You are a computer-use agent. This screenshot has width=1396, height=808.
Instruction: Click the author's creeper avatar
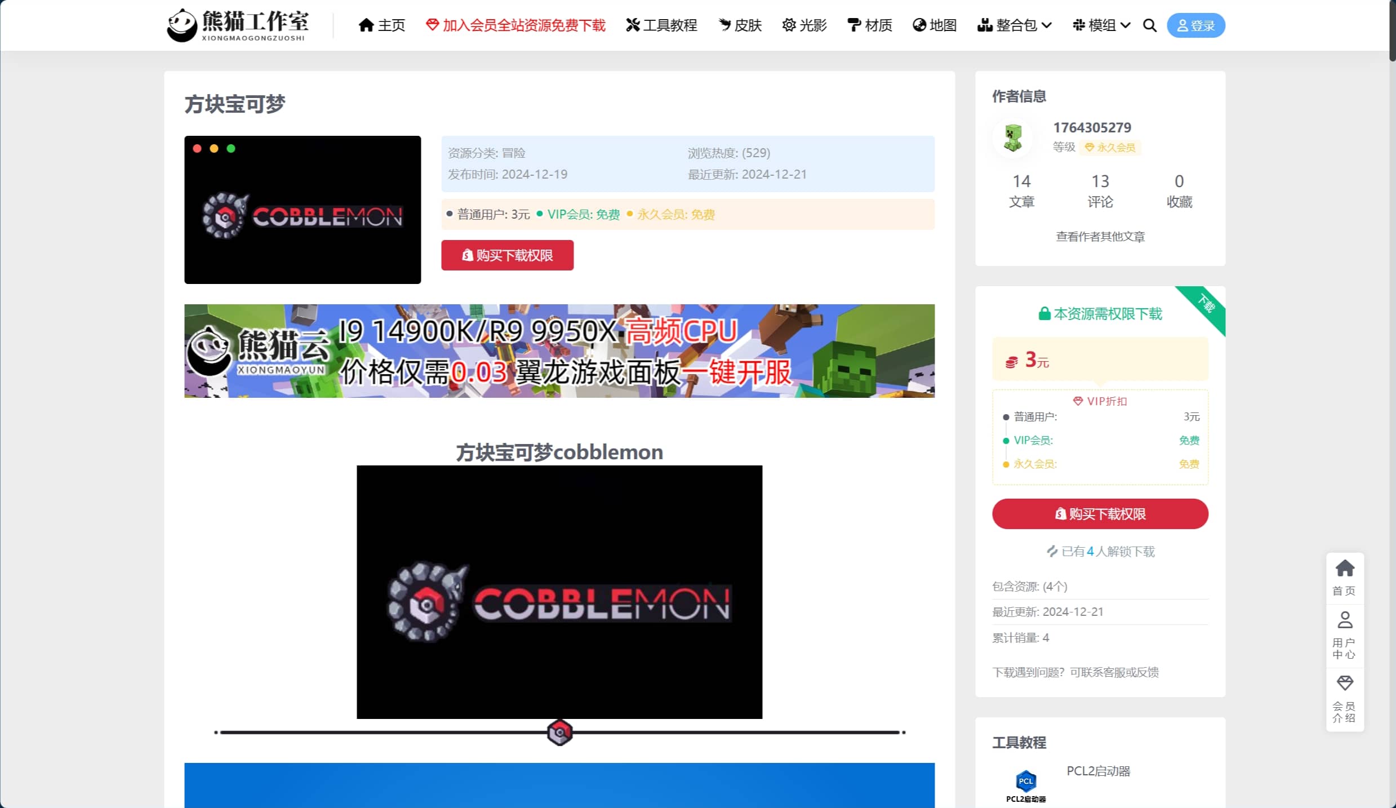(1013, 137)
